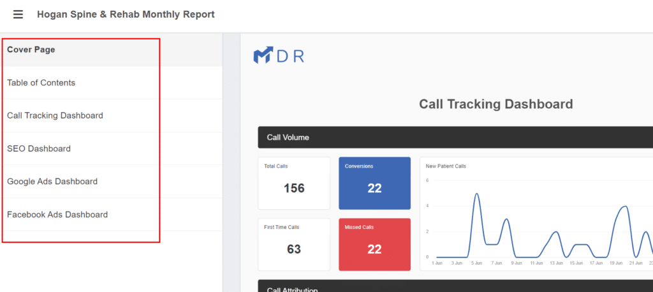Click the Total Calls card showing 156

[294, 183]
